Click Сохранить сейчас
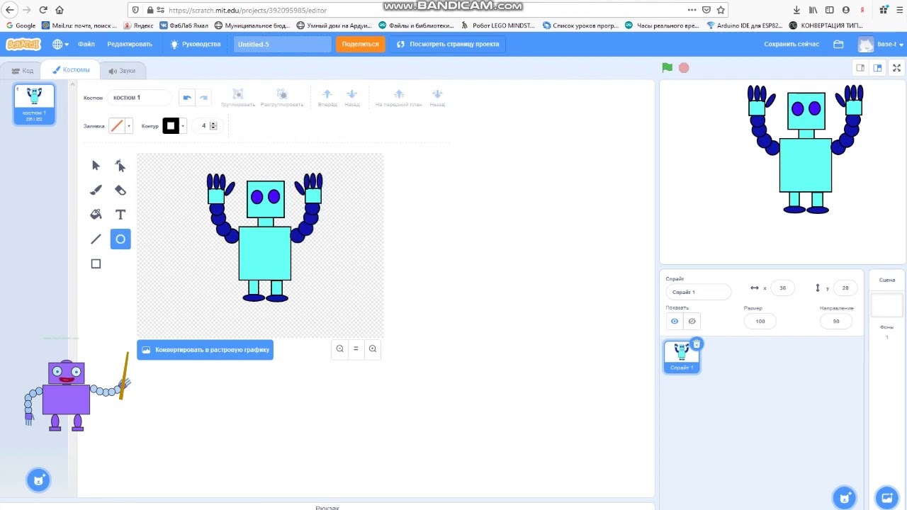This screenshot has width=907, height=510. click(791, 44)
